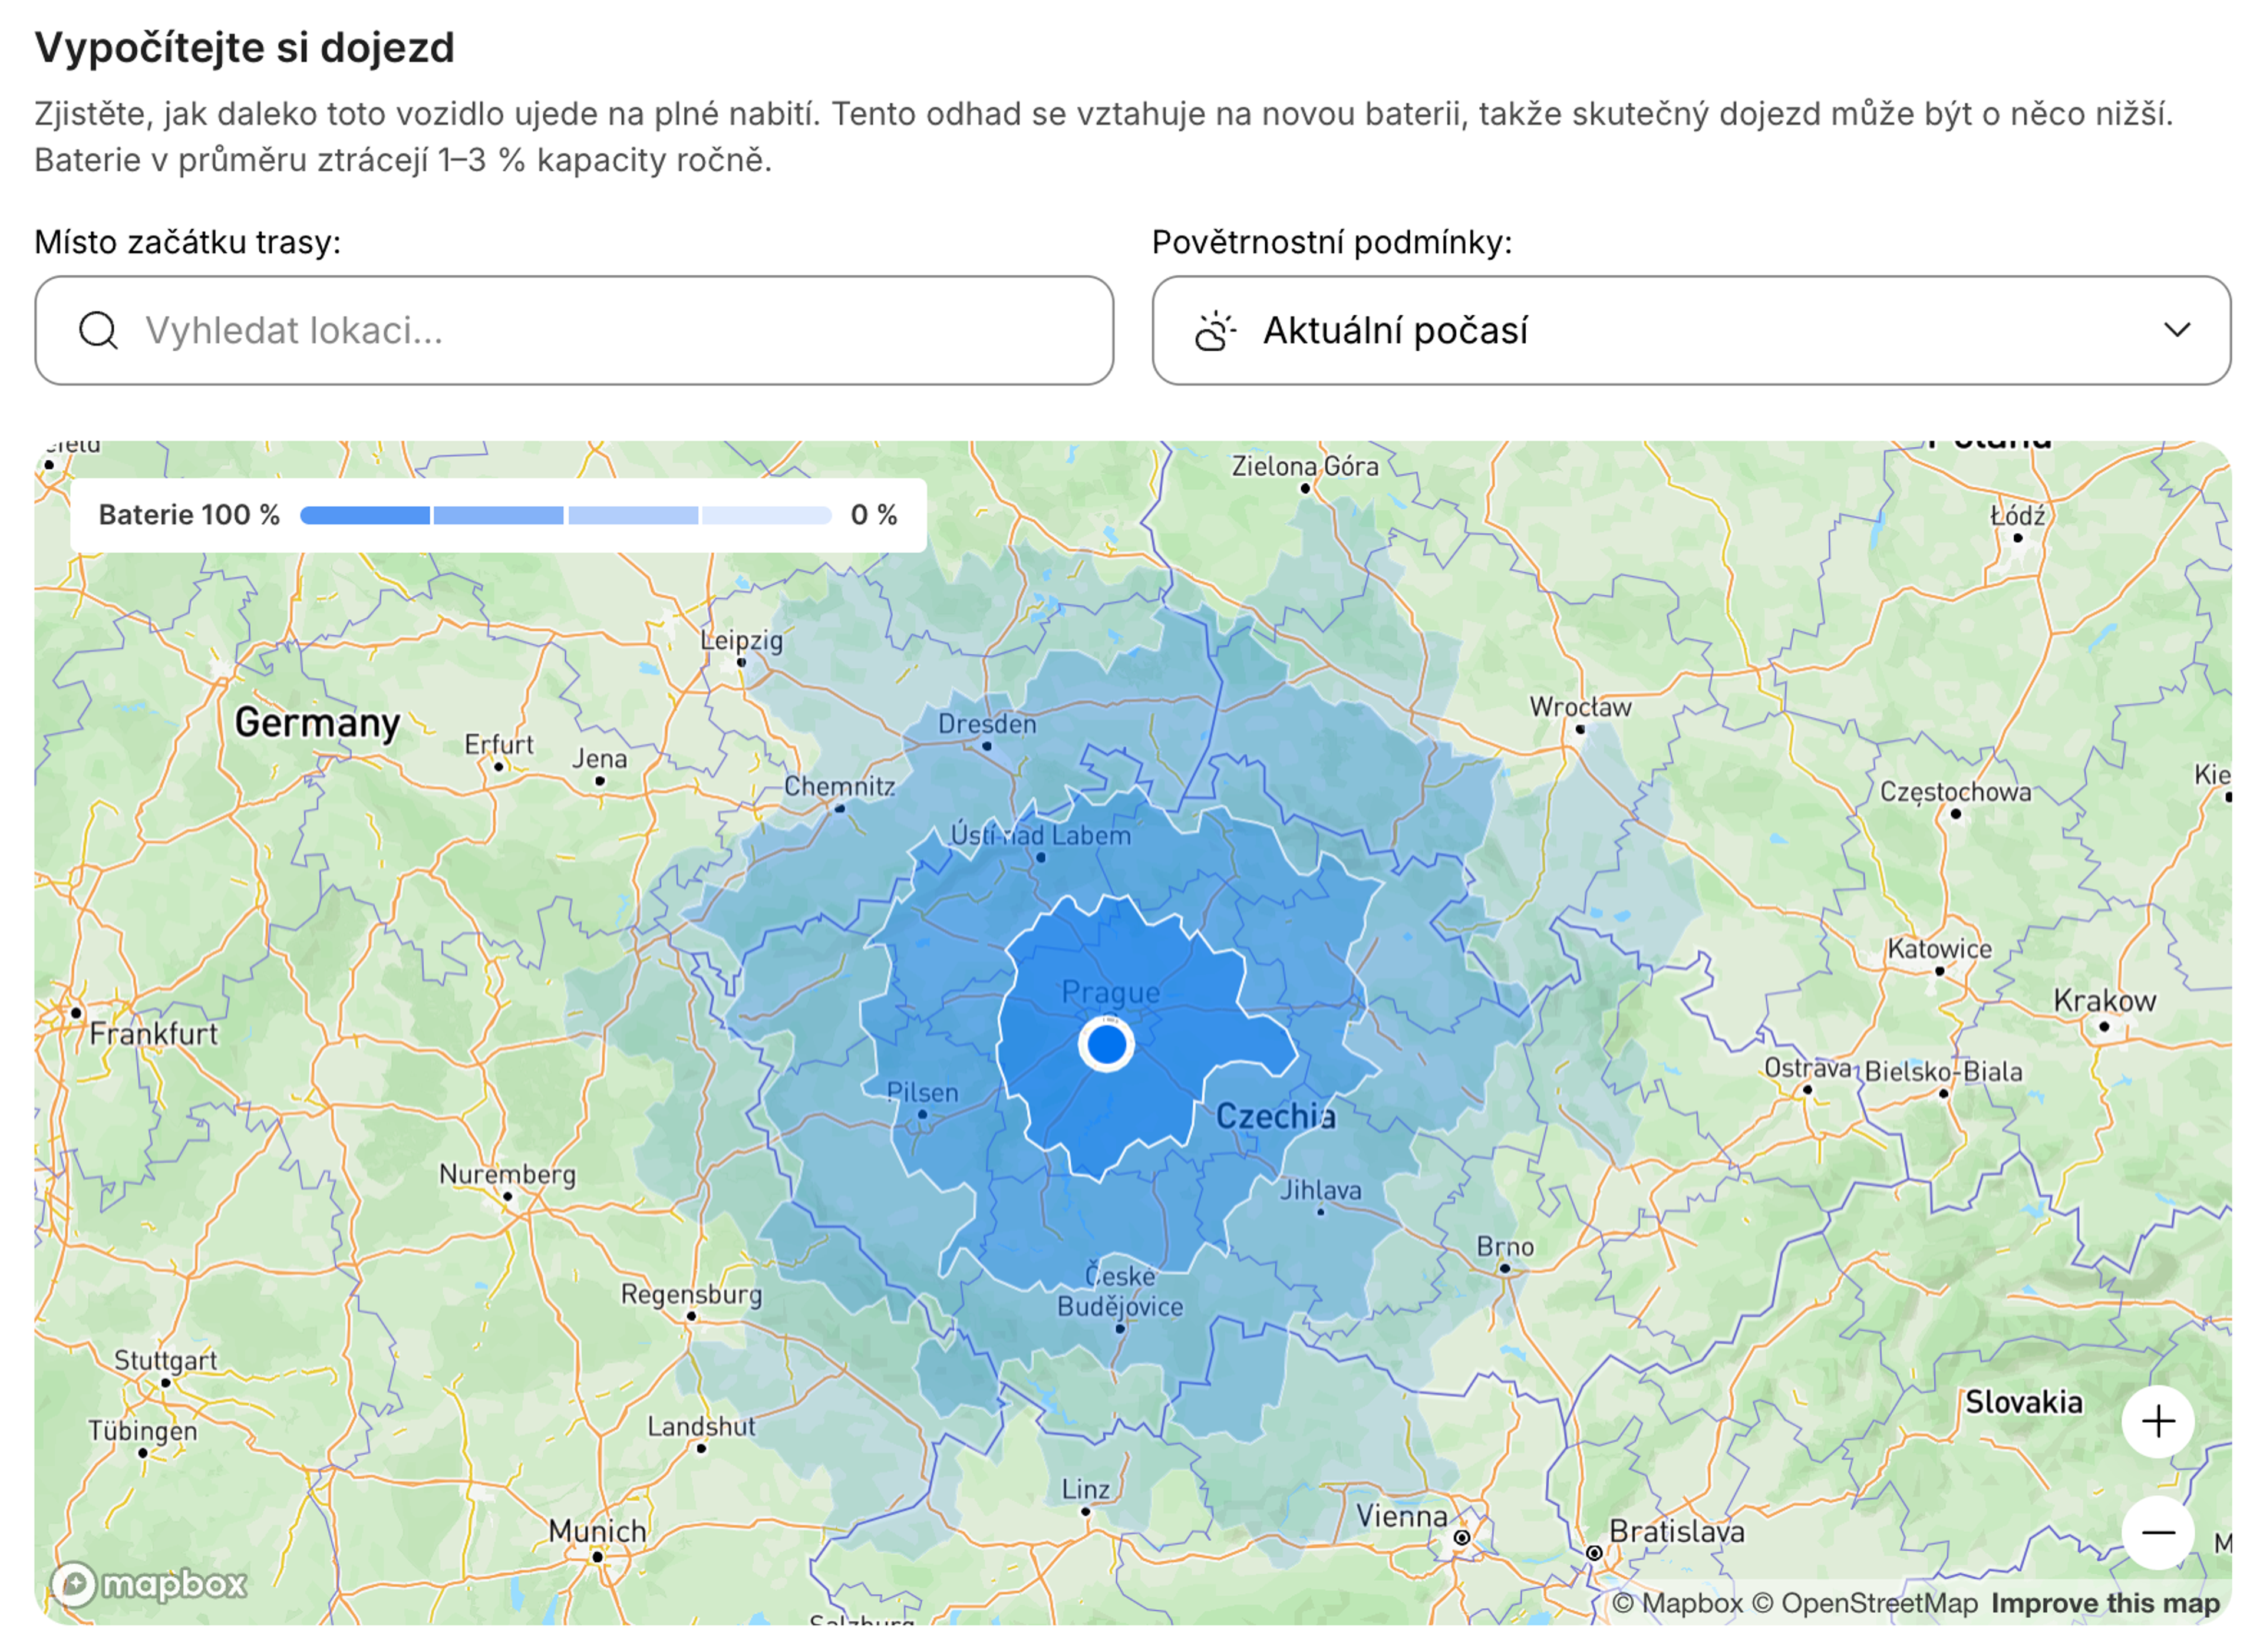
Task: Click the Místo začátku trasy label
Action: (x=188, y=242)
